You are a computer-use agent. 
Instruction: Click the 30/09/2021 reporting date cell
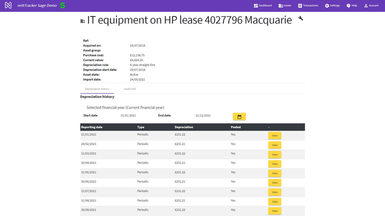pyautogui.click(x=89, y=210)
